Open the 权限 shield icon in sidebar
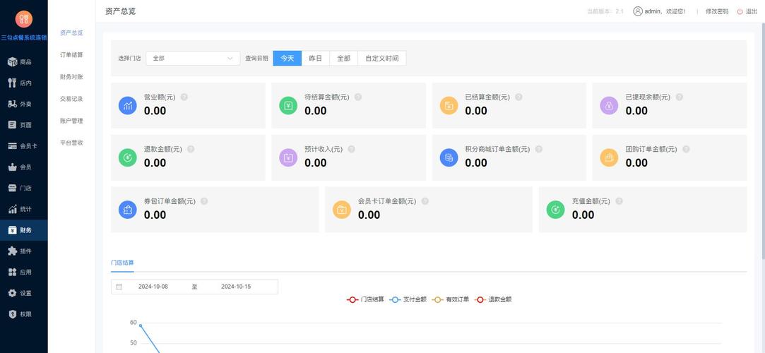This screenshot has height=353, width=765. tap(12, 314)
